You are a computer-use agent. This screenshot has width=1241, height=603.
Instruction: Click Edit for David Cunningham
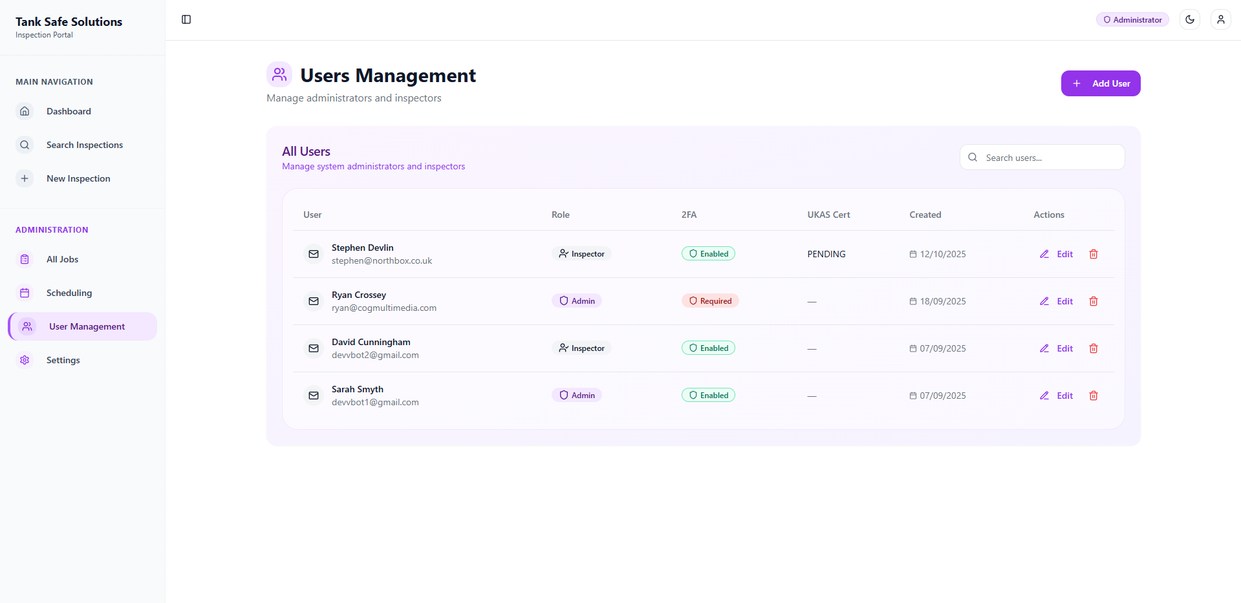click(x=1064, y=348)
